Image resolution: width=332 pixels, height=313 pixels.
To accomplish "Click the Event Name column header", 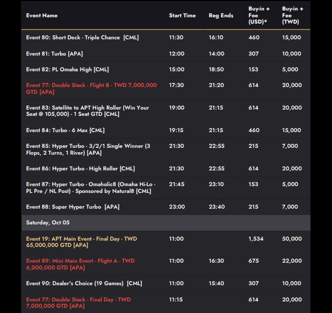I will click(x=42, y=16).
